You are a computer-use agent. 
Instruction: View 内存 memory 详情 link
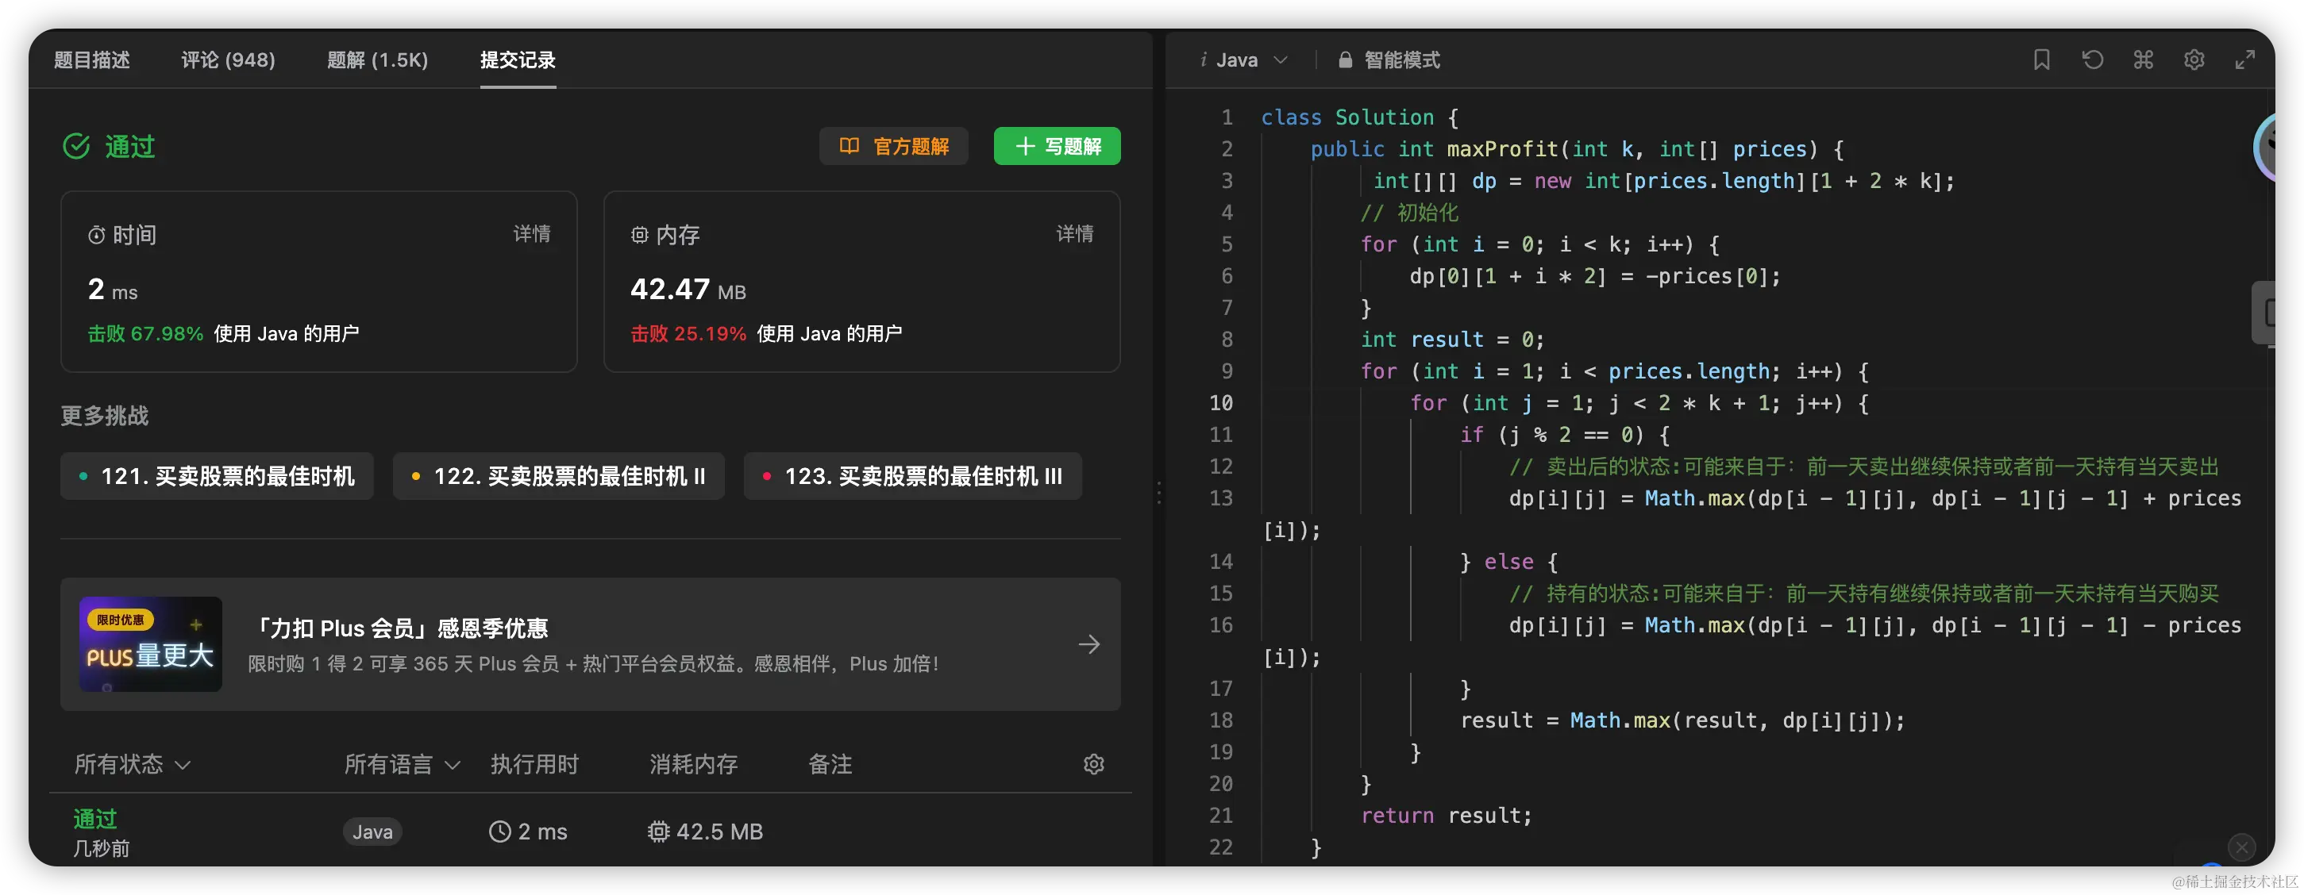point(1074,234)
